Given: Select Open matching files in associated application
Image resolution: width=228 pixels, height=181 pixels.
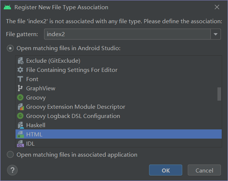Looking at the screenshot, I should point(10,154).
